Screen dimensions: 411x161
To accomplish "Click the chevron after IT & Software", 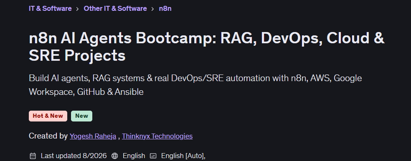I will 78,9.
